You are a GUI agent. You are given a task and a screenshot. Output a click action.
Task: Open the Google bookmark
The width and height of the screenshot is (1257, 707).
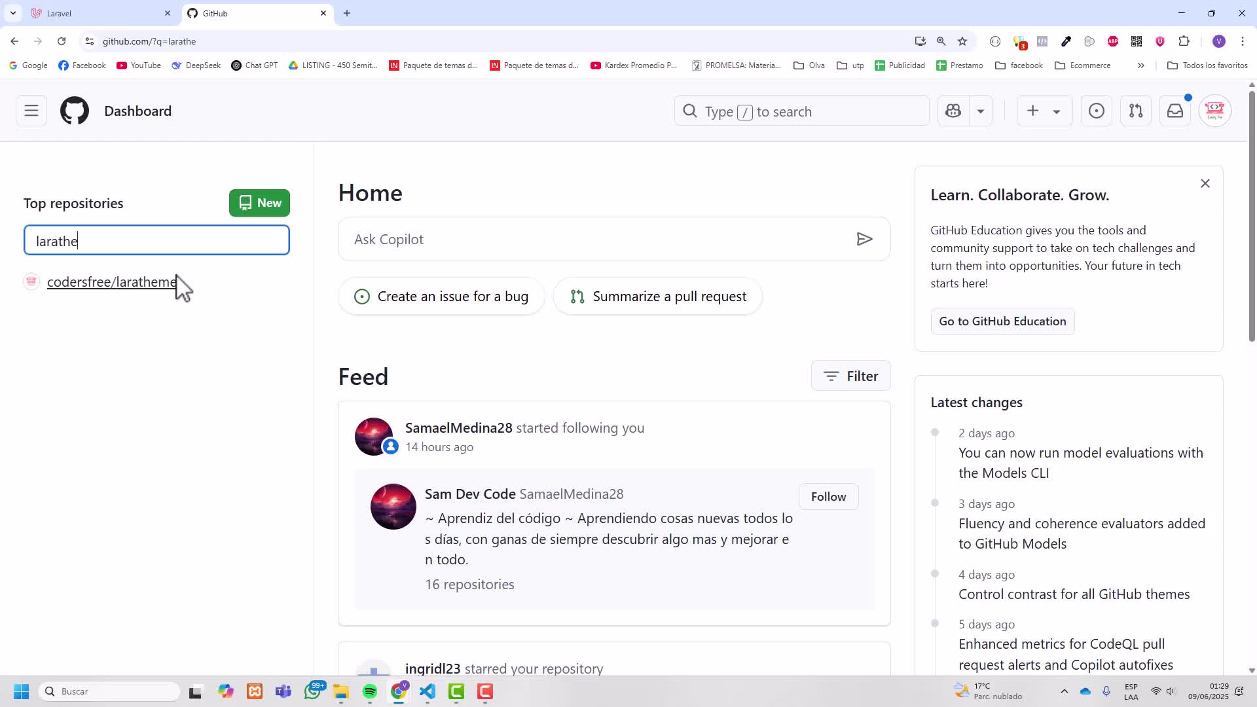pos(28,65)
